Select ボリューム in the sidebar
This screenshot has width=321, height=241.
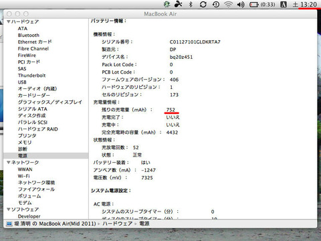pos(29,196)
